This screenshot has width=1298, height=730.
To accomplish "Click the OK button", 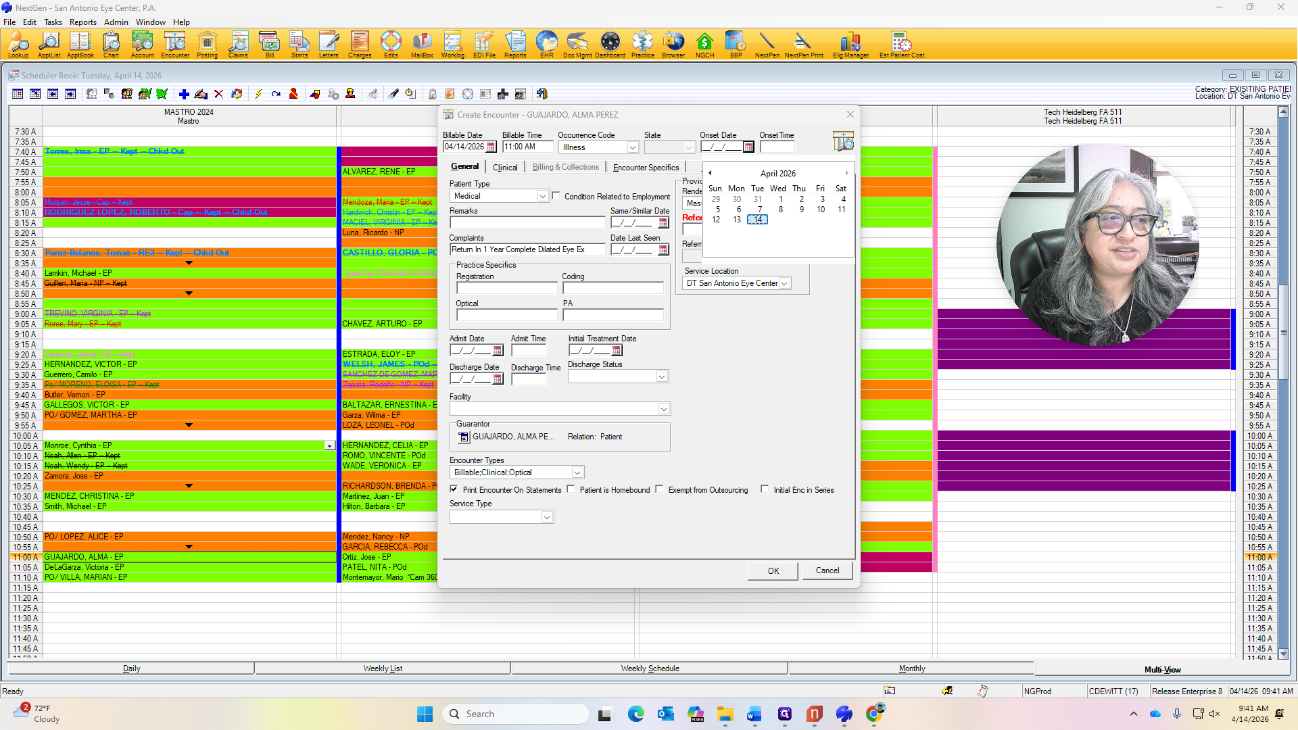I will pyautogui.click(x=773, y=570).
